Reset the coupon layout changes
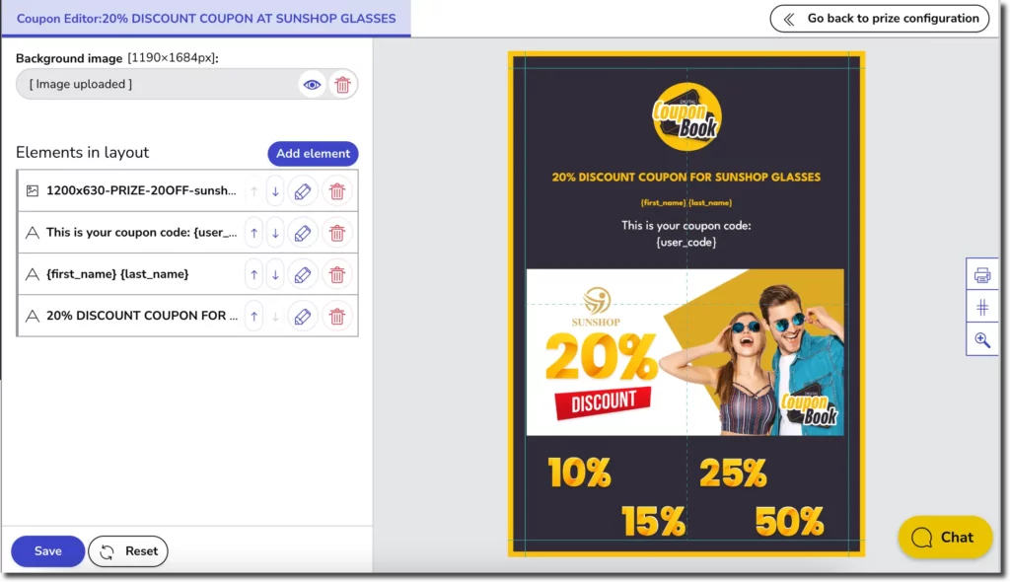 pos(127,550)
